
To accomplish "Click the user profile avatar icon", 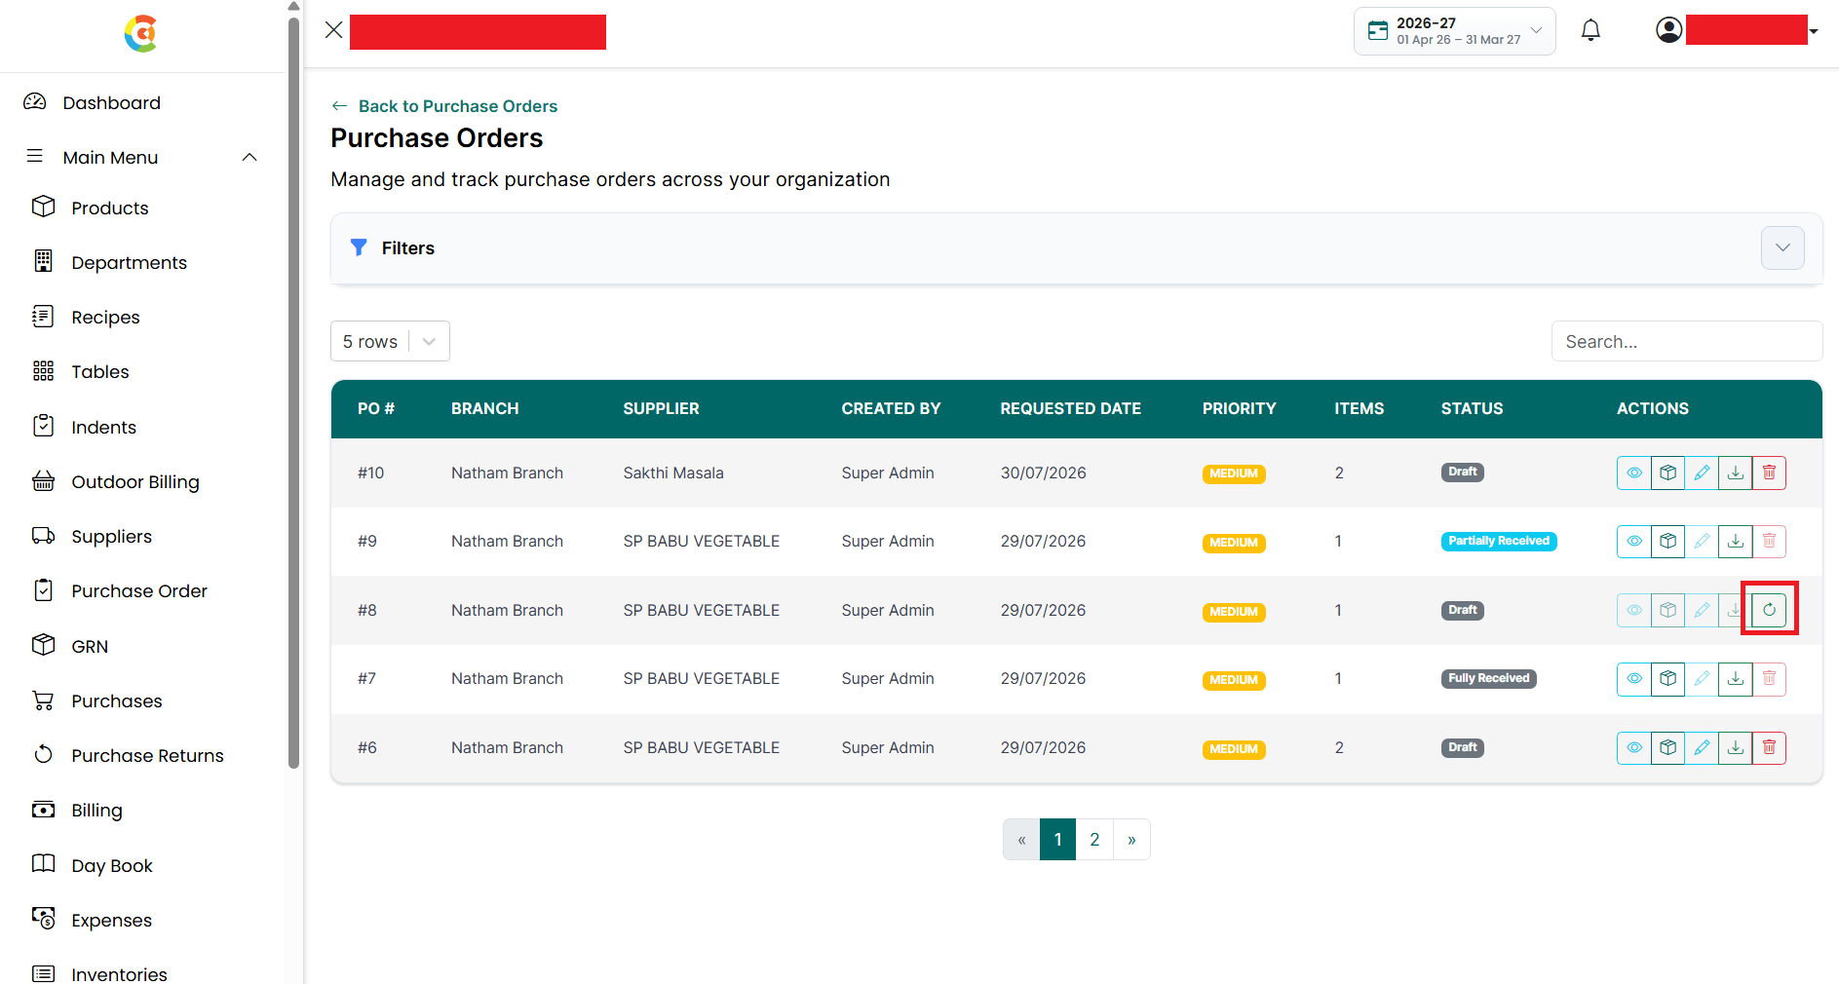I will pyautogui.click(x=1668, y=30).
